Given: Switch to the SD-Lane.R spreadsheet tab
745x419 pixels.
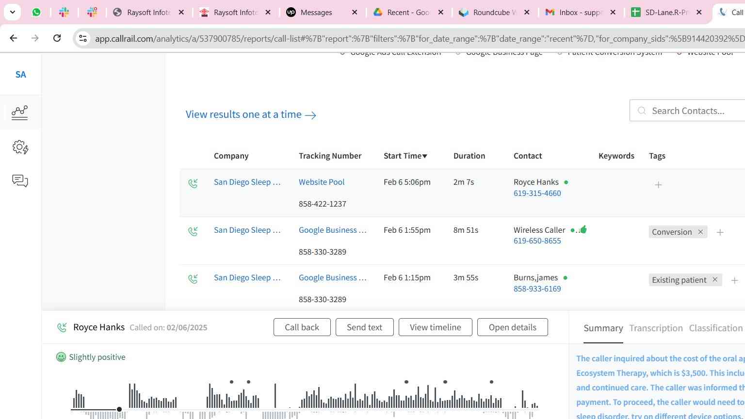Looking at the screenshot, I should tap(666, 12).
